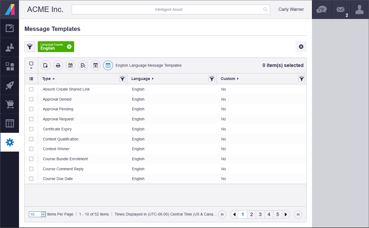Open the Schedule Report calendar icon
The image size is (369, 228).
coord(70,65)
